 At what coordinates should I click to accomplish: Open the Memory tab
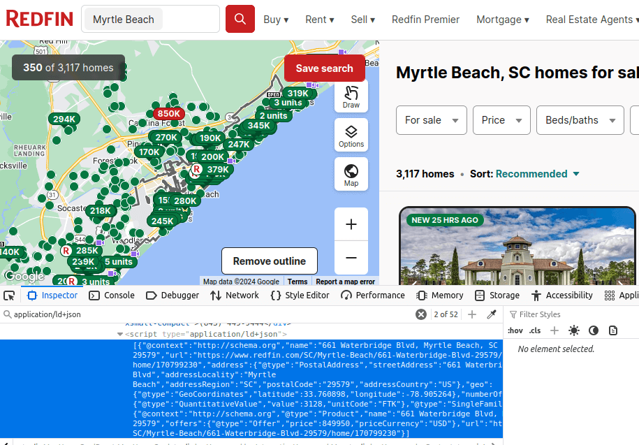[x=440, y=296]
